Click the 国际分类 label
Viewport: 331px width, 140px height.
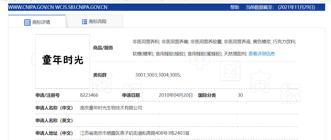click(x=207, y=95)
